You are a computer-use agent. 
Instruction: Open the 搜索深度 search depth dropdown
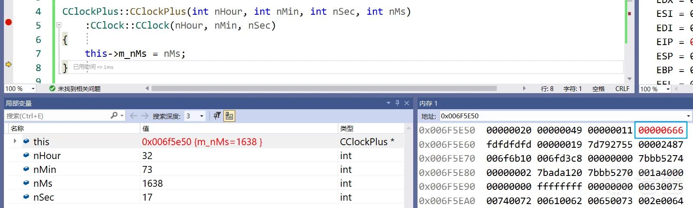(x=201, y=116)
